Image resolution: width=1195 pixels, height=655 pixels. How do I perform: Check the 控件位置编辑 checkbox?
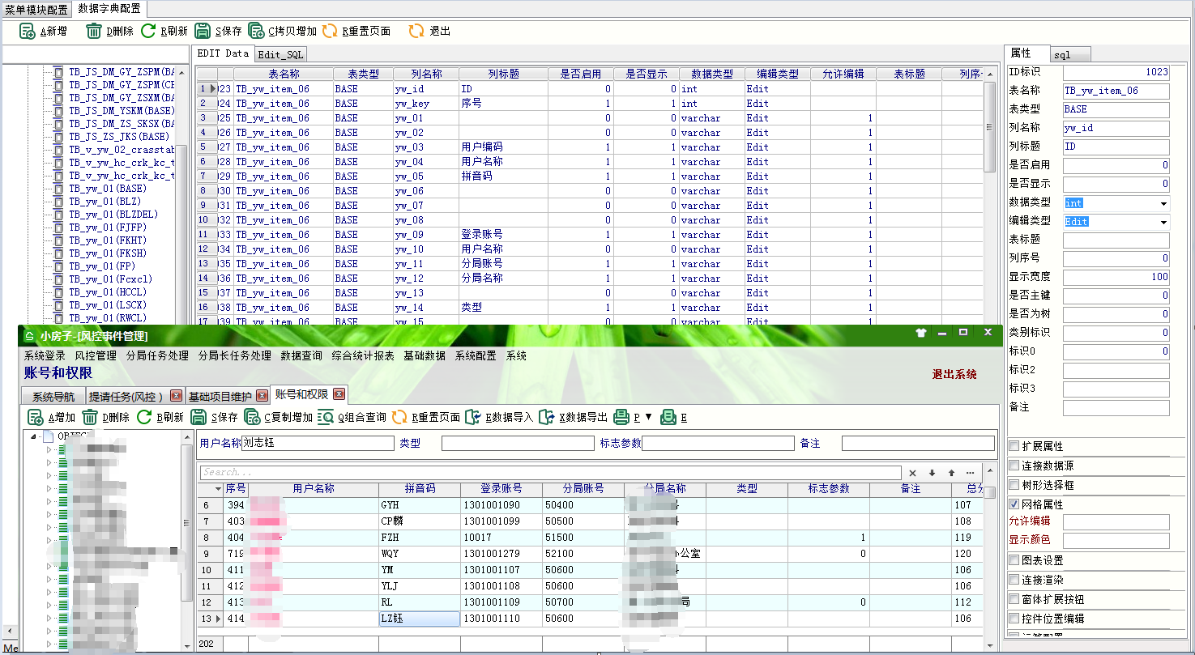pyautogui.click(x=1014, y=619)
